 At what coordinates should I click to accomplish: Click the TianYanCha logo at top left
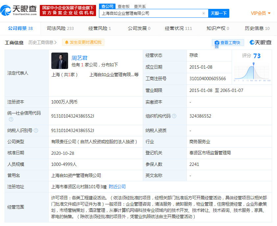(x=18, y=11)
